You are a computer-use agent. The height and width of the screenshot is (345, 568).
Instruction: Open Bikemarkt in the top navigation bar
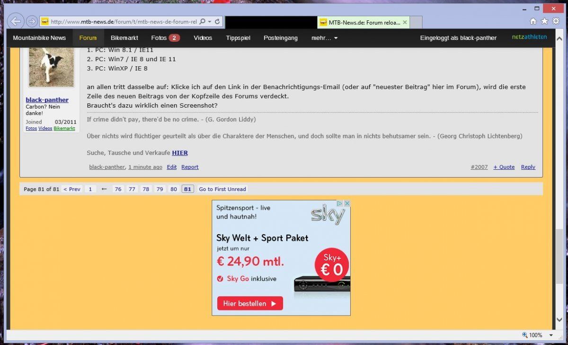pos(124,38)
